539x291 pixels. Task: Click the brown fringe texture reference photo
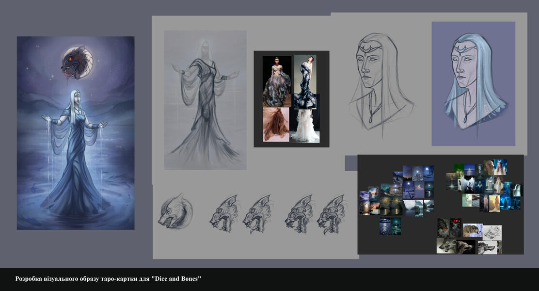[x=276, y=125]
